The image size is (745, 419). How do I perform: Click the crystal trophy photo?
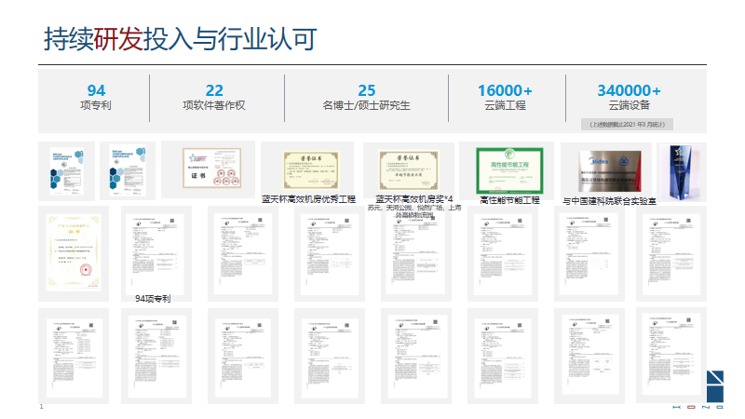(683, 170)
